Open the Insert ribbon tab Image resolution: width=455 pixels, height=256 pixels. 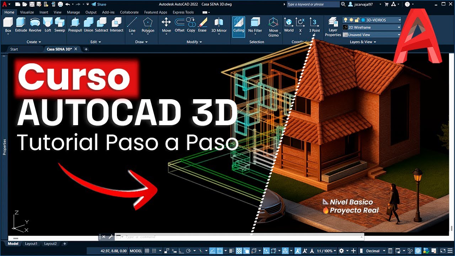(x=44, y=12)
